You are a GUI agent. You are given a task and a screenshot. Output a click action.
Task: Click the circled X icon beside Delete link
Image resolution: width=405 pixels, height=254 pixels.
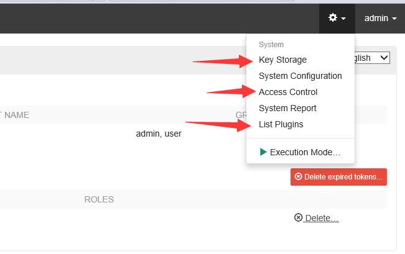point(299,218)
